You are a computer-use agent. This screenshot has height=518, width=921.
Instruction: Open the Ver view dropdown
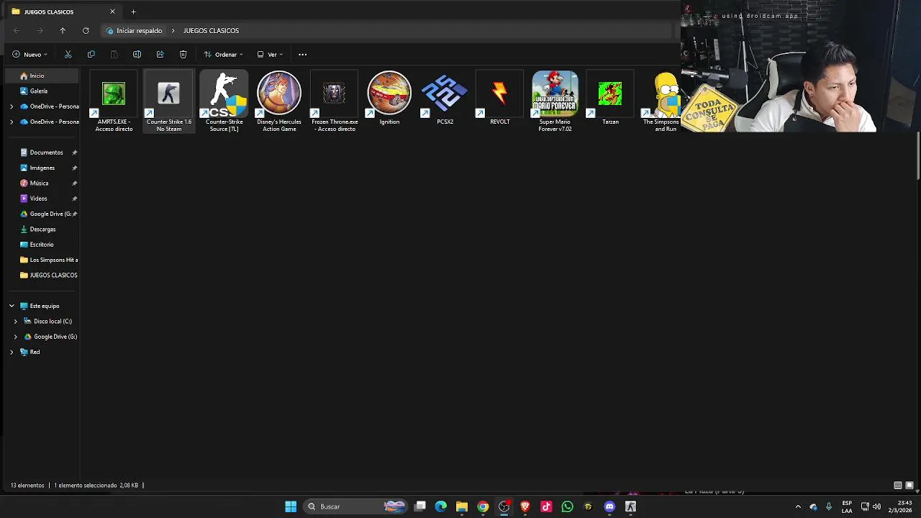pos(271,55)
